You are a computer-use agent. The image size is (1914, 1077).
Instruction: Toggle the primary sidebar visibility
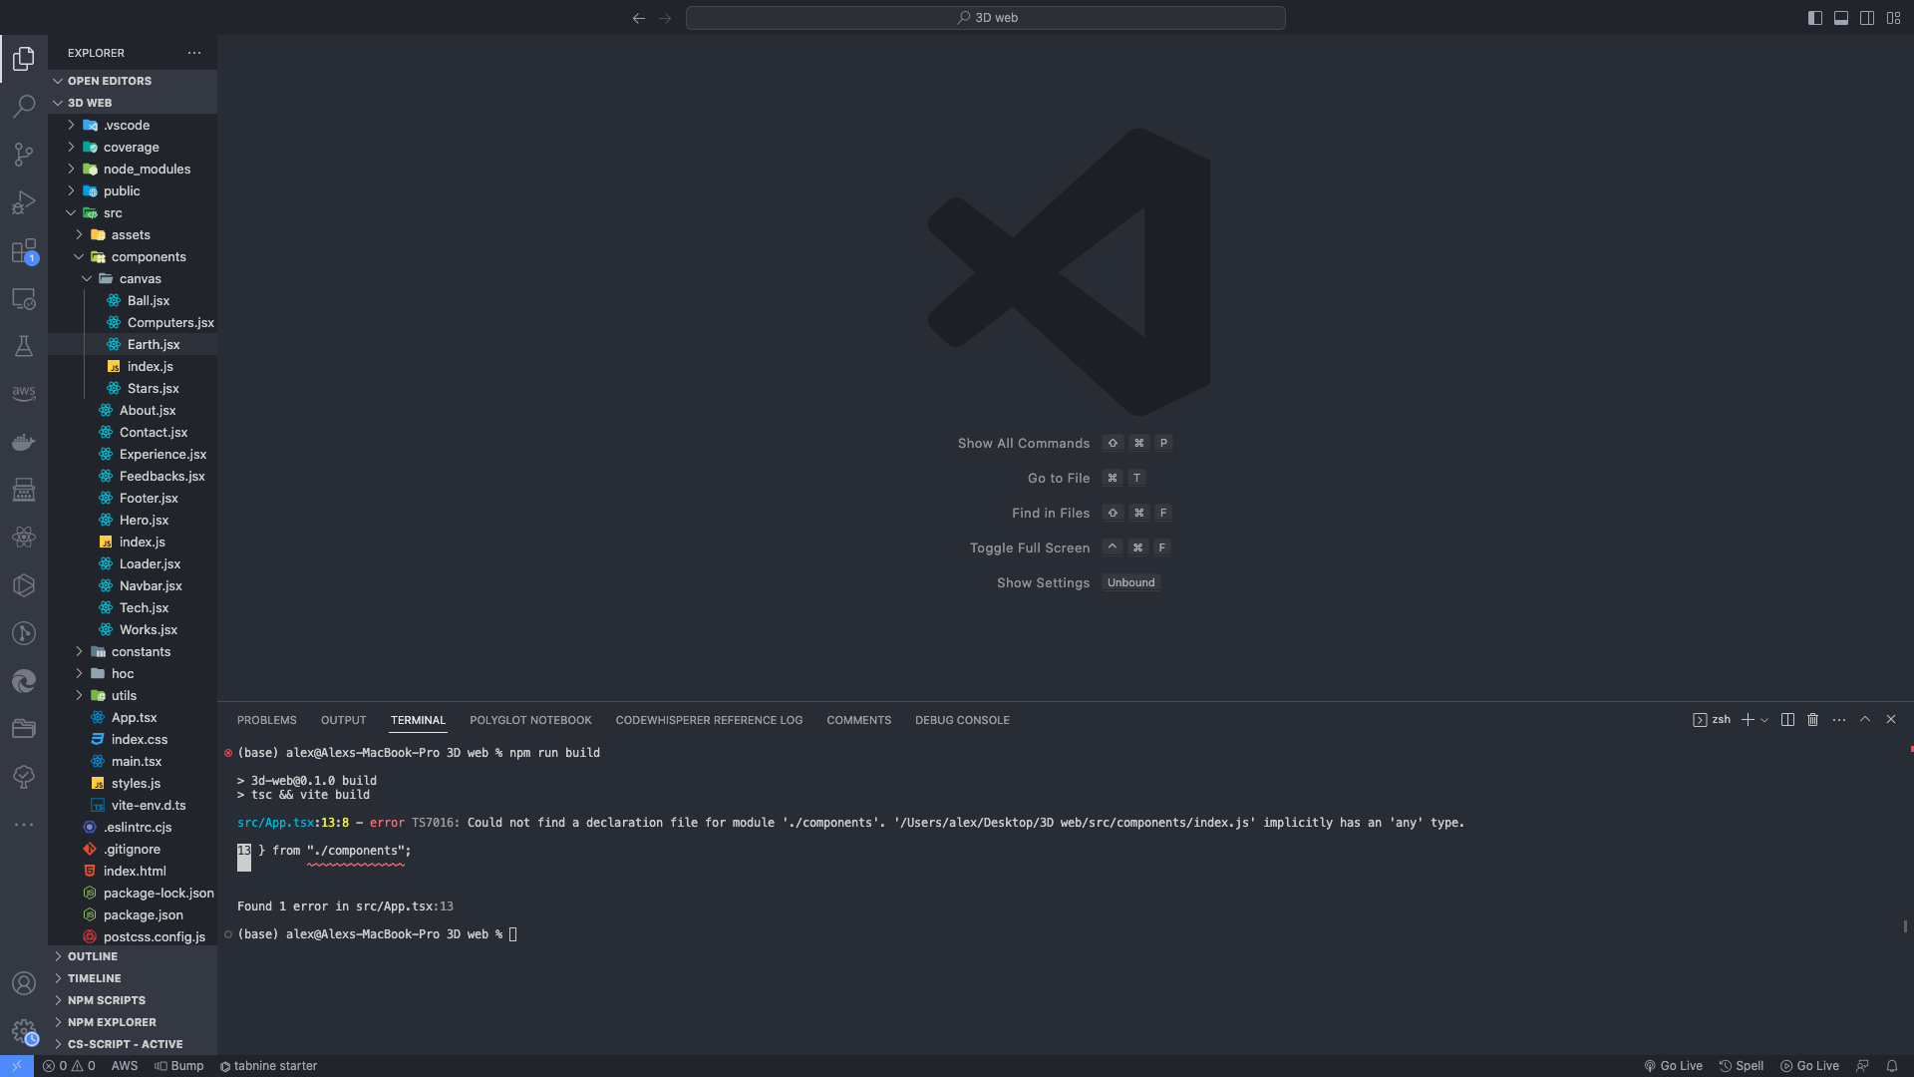coord(1815,17)
